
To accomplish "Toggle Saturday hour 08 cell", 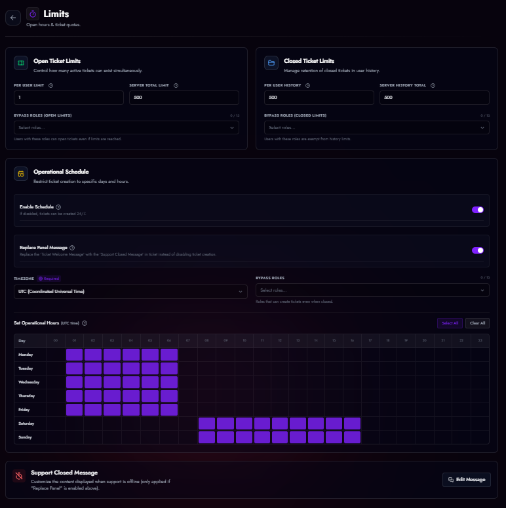I will pyautogui.click(x=206, y=423).
